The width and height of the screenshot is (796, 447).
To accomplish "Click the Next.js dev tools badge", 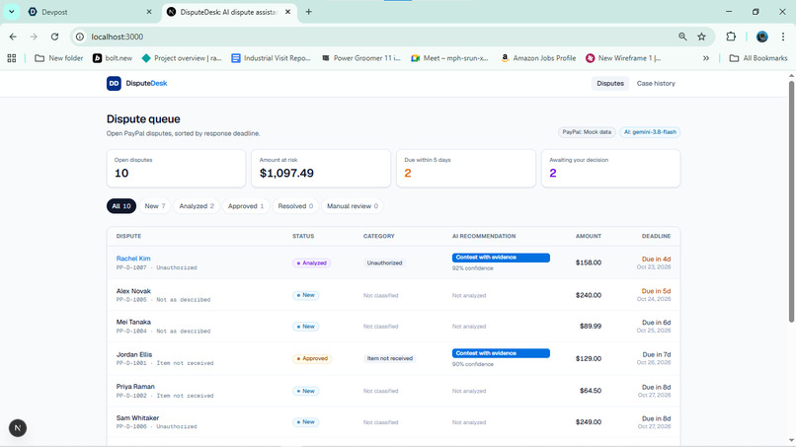I will pyautogui.click(x=18, y=427).
